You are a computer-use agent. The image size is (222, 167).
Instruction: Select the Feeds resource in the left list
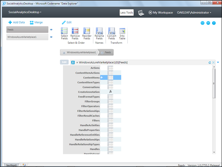click(x=27, y=29)
